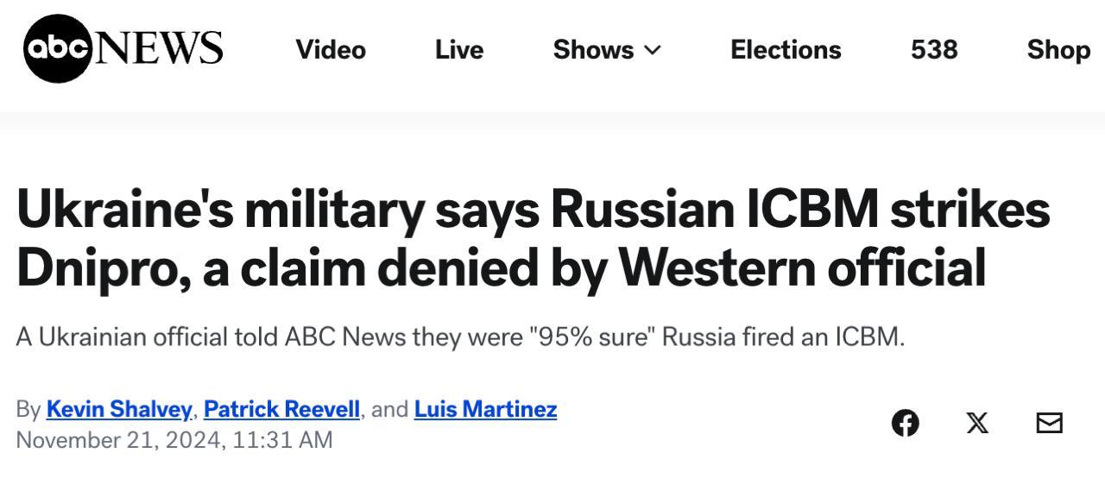Go to the Live page
This screenshot has height=478, width=1105.
459,50
